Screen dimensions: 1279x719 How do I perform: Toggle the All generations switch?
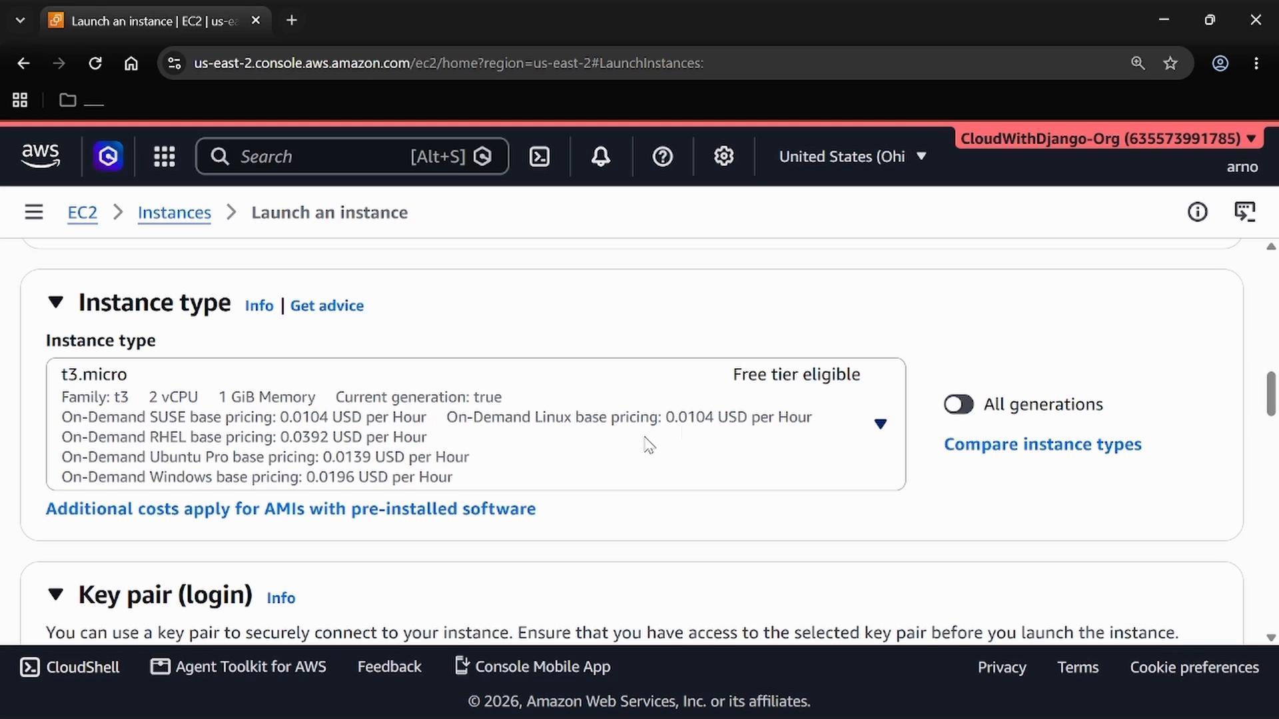point(959,404)
